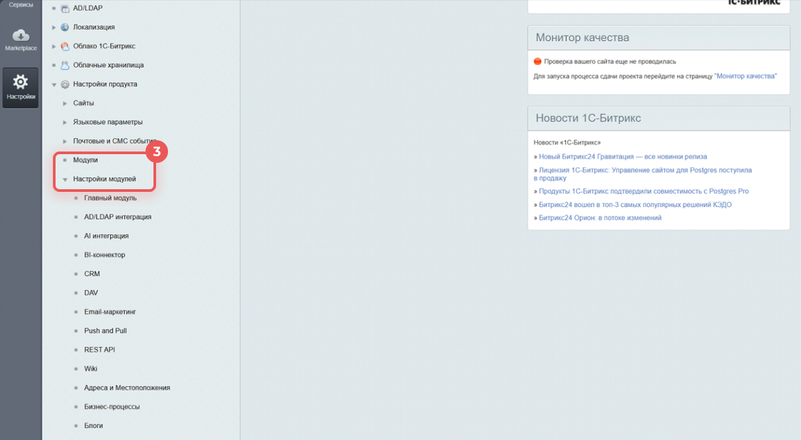The image size is (801, 440).
Task: Open Почтовые и СМС события
Action: (114, 142)
